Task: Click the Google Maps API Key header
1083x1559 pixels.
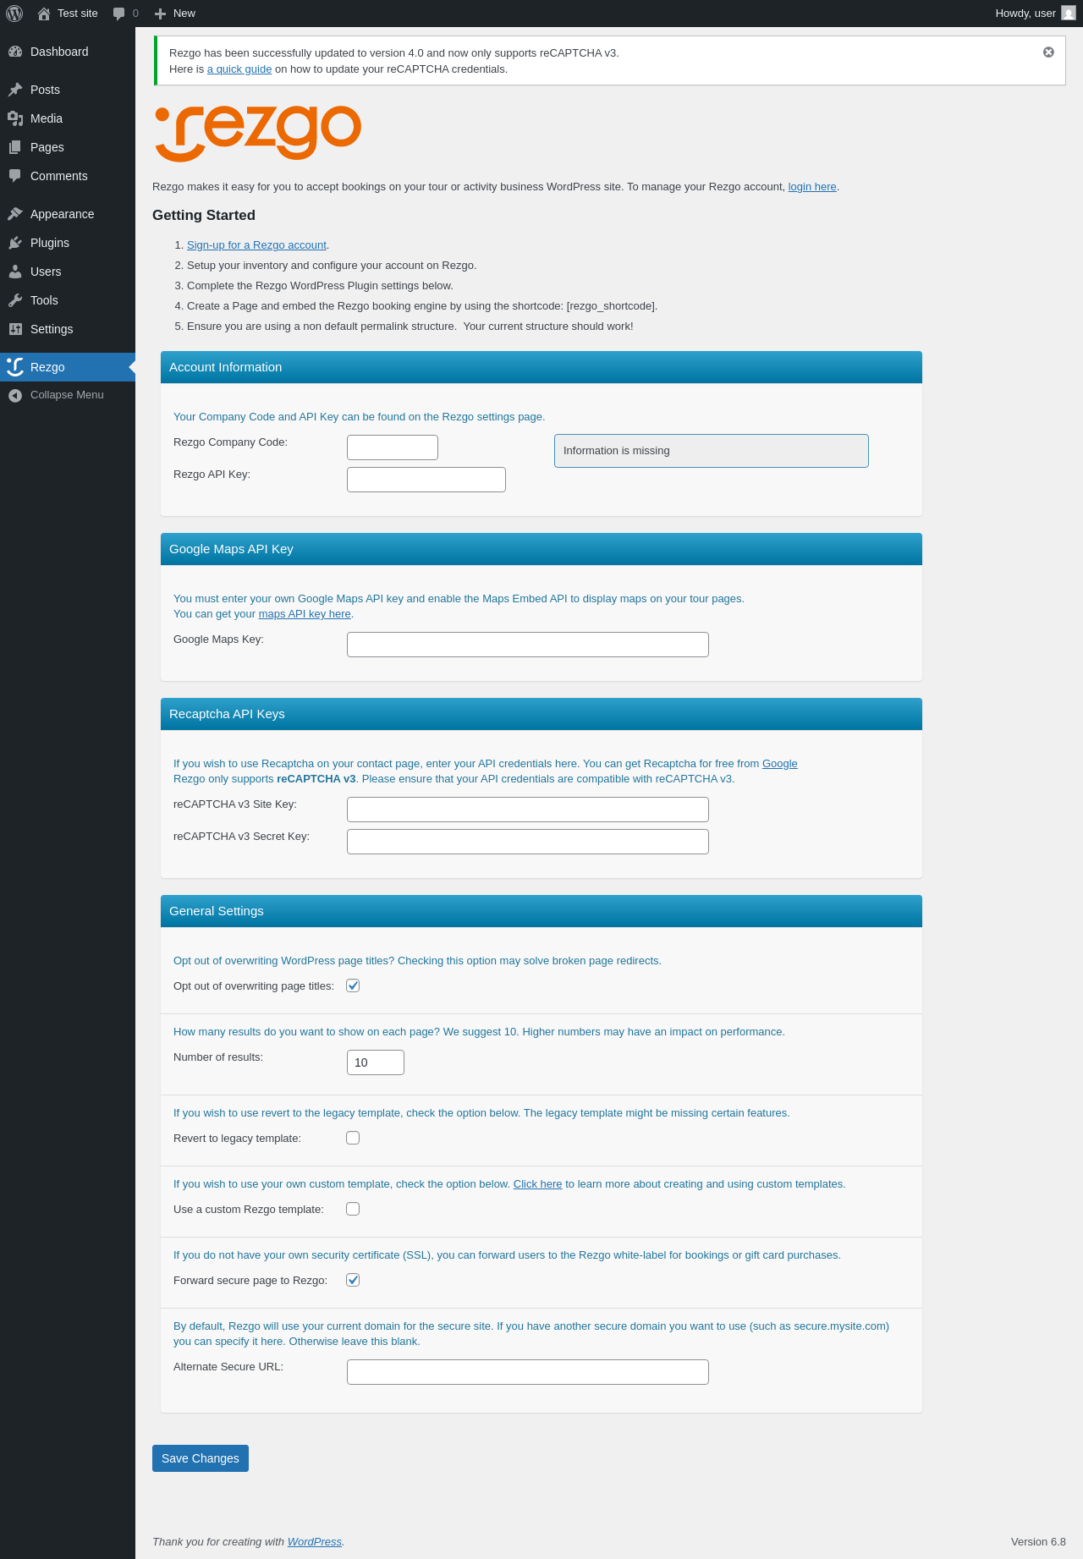Action: pos(541,549)
